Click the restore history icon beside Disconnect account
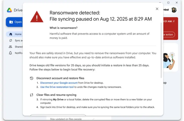Screen dimensions: 184x121 click(x=32, y=78)
